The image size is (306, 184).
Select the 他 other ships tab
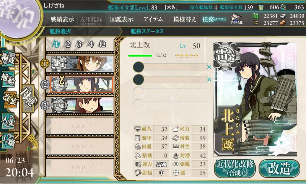tap(102, 44)
